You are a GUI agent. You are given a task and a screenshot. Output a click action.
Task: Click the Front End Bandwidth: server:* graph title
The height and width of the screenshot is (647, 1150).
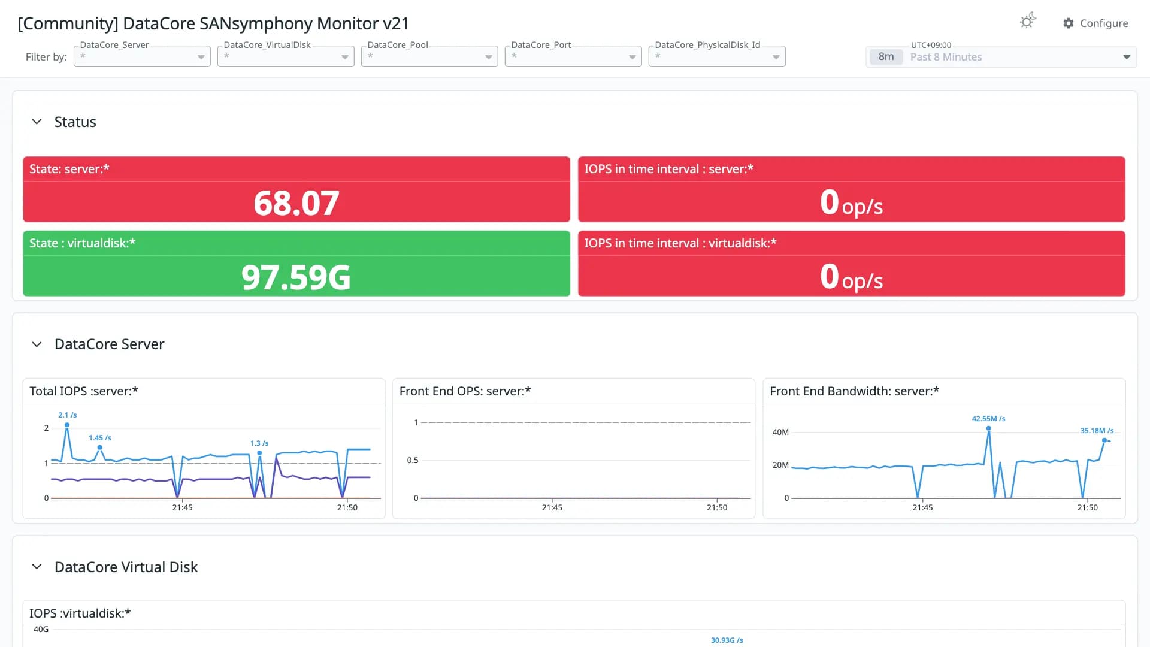coord(854,391)
